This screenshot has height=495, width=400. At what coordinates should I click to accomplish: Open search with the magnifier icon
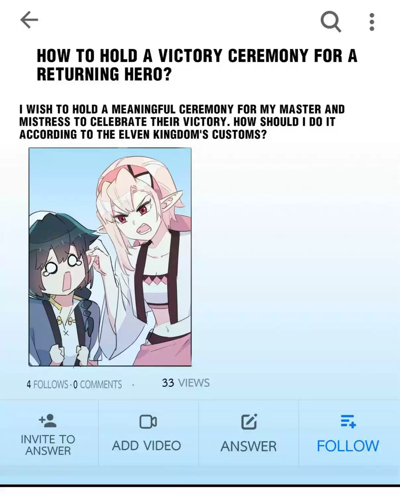(331, 22)
